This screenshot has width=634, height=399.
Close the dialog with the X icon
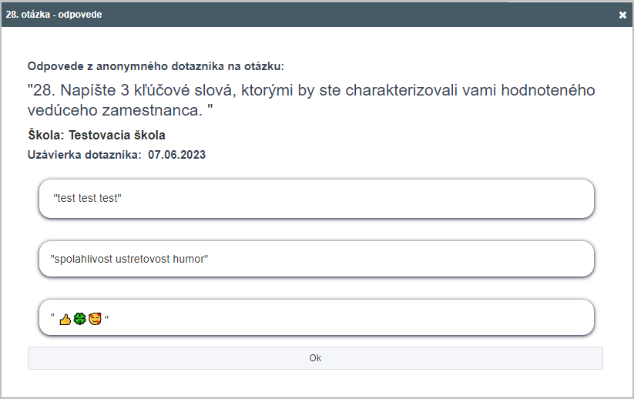(622, 15)
